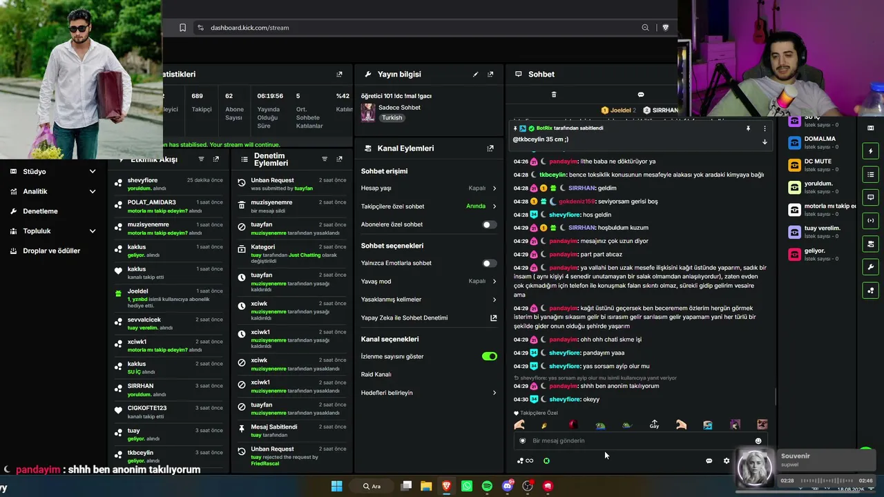This screenshot has height=497, width=884.
Task: Open the Brave shield icon in address bar
Action: click(x=665, y=28)
